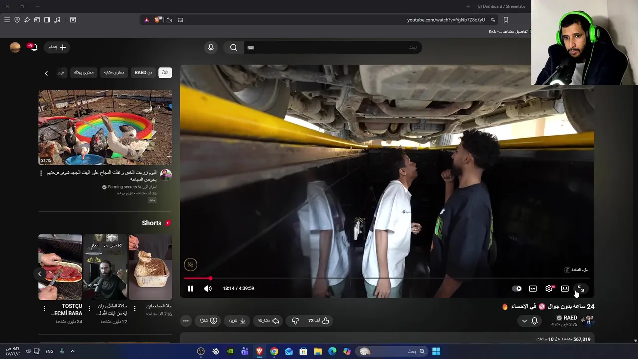Open chicken farm video thumbnail
Screen dimensions: 638x359
click(x=105, y=127)
